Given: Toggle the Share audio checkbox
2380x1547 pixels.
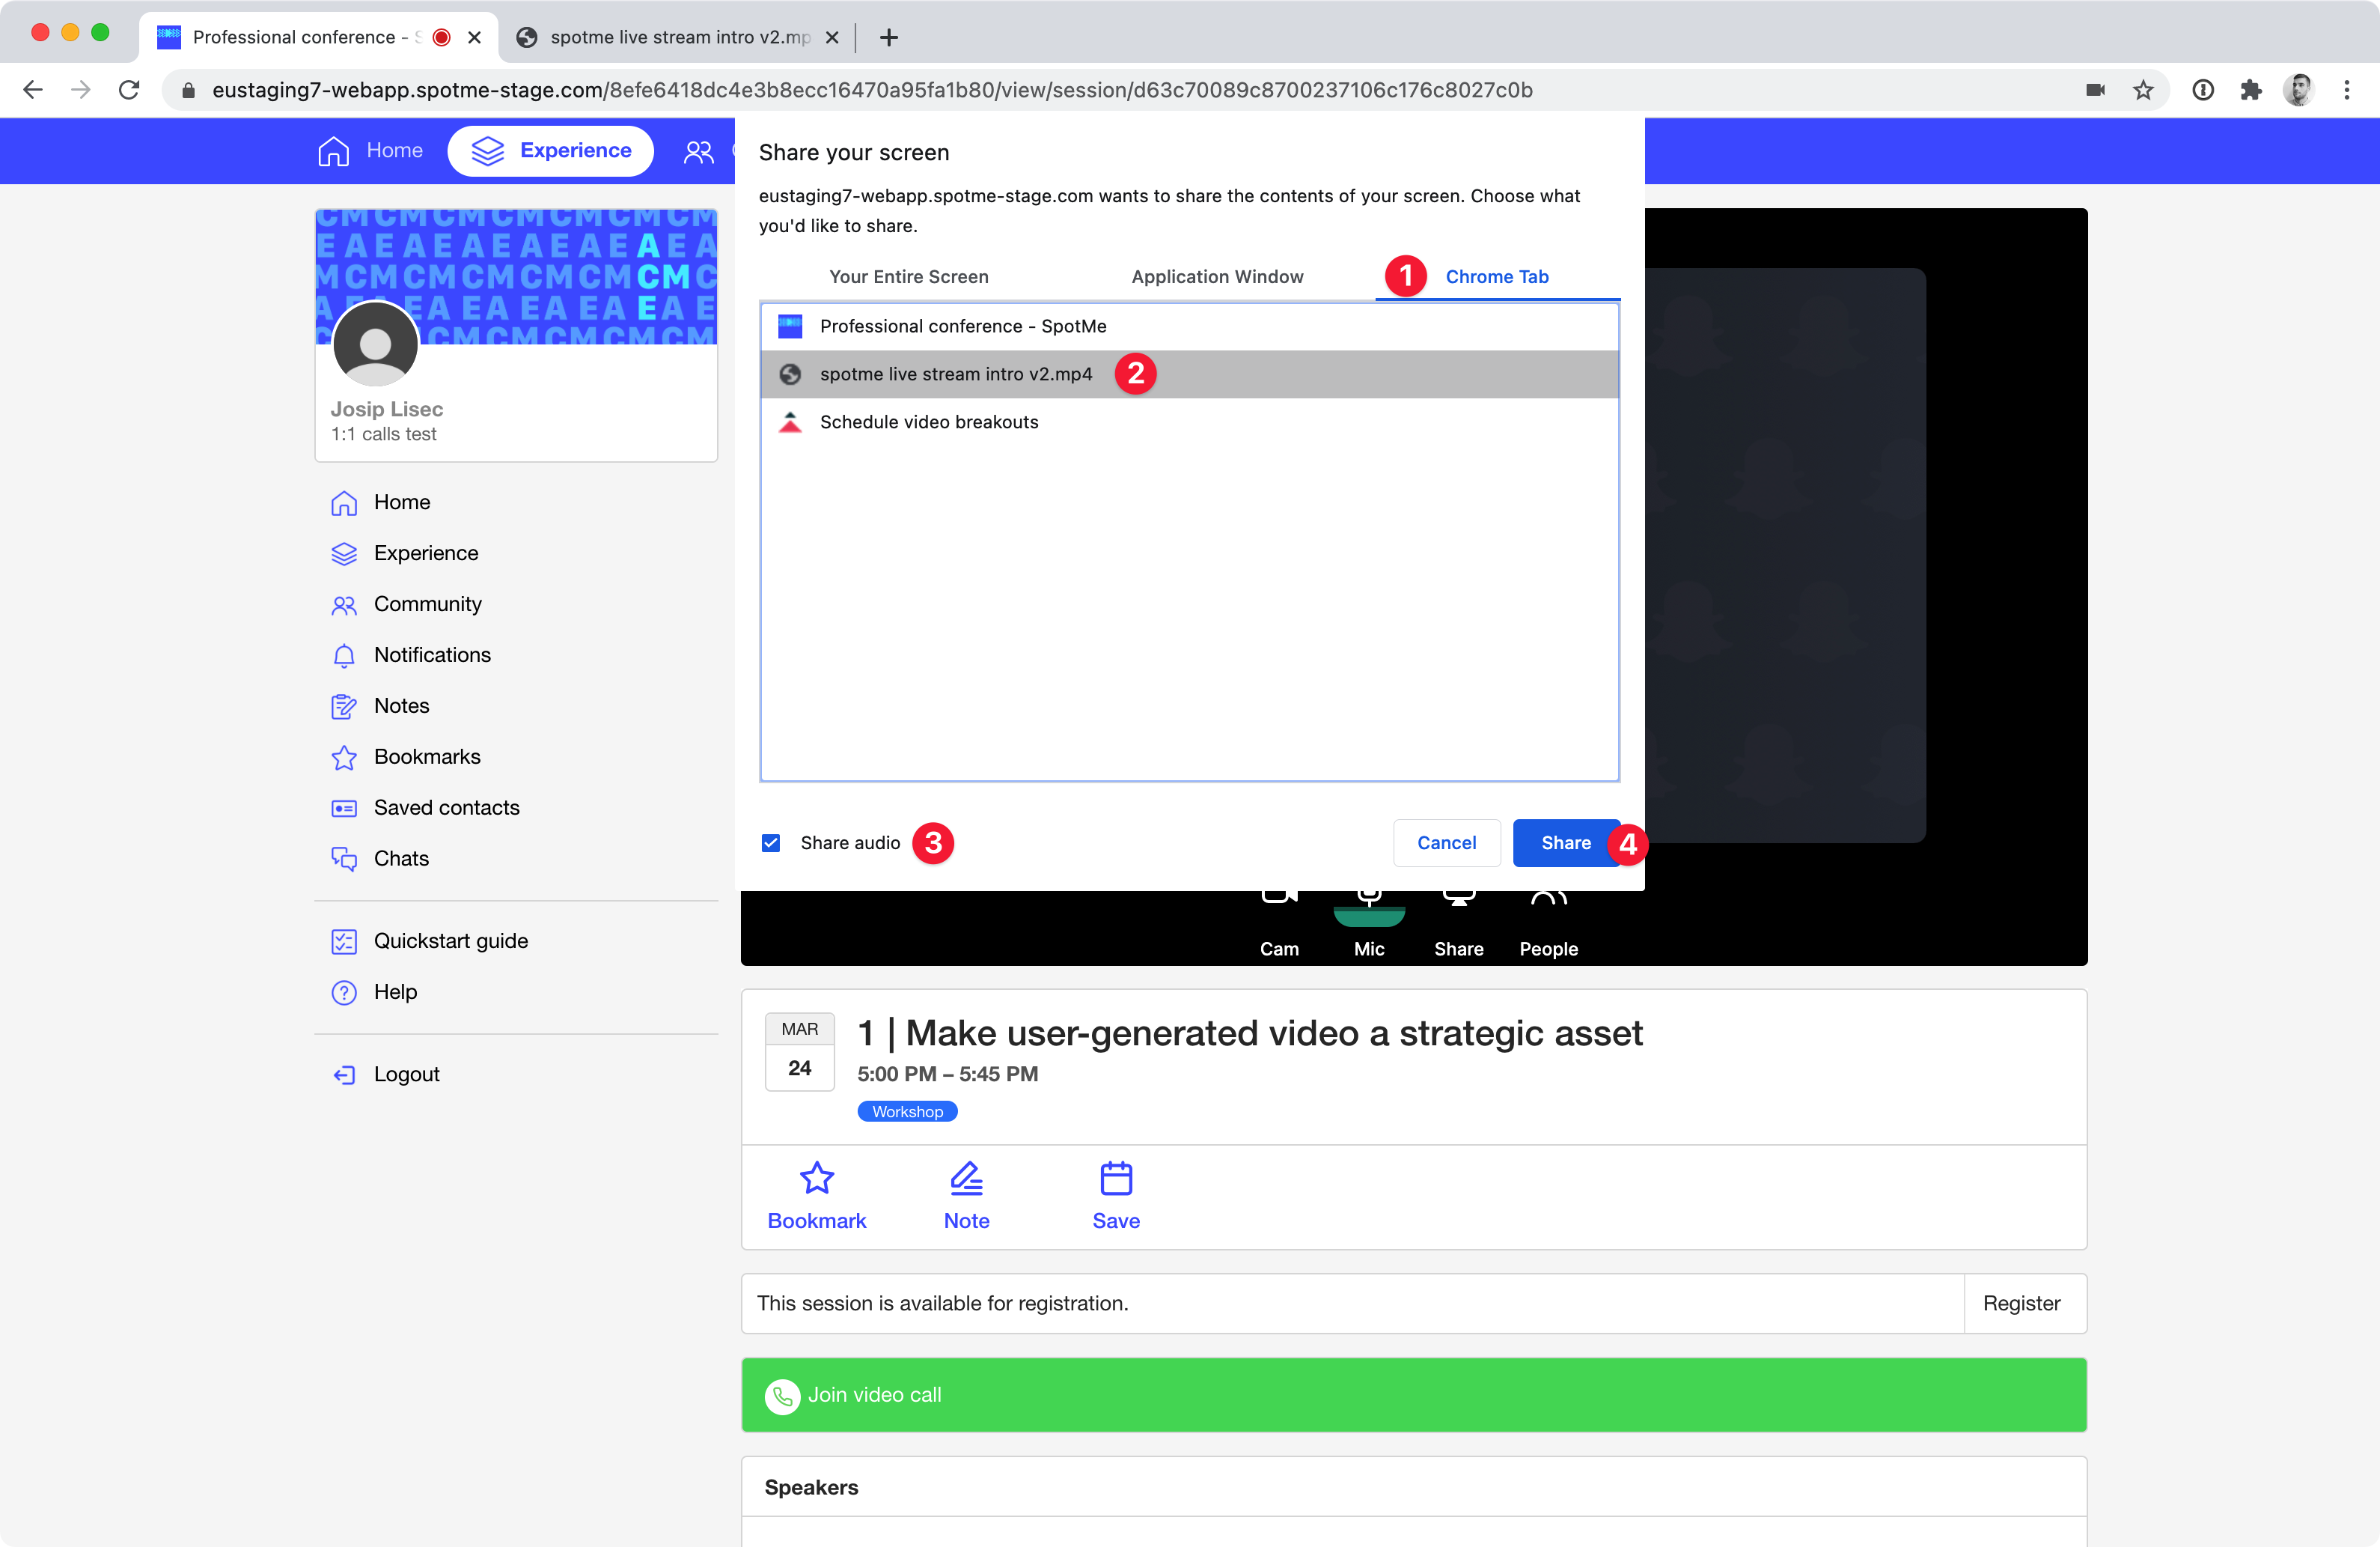Looking at the screenshot, I should coord(771,844).
